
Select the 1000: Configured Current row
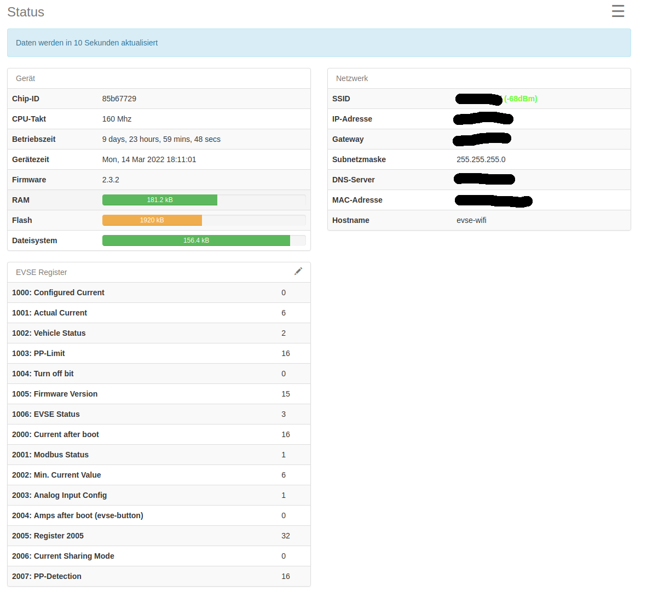[159, 292]
